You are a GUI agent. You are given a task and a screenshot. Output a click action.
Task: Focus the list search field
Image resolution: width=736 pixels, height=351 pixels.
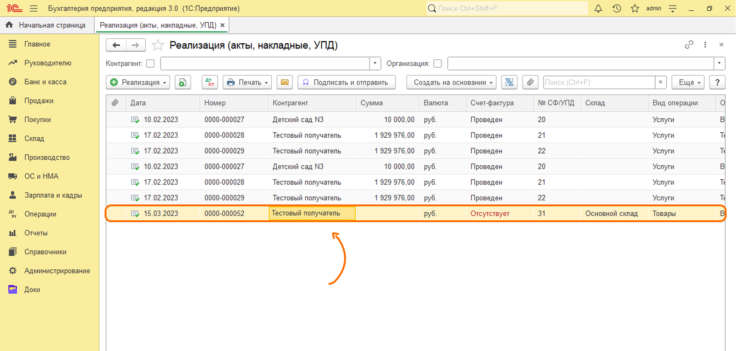[x=599, y=82]
